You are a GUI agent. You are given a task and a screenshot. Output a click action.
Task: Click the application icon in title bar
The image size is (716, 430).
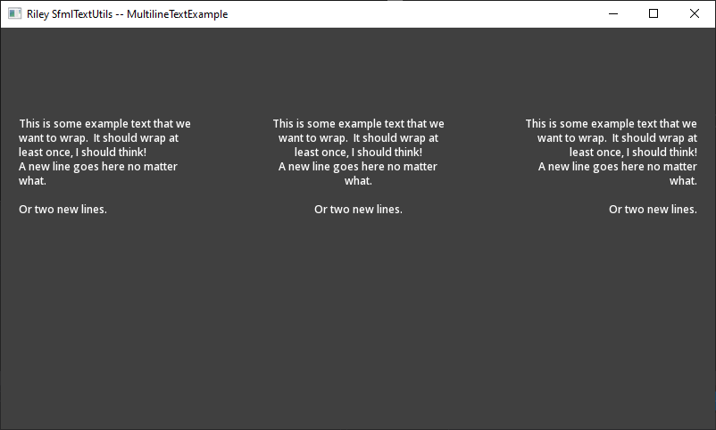(x=14, y=14)
